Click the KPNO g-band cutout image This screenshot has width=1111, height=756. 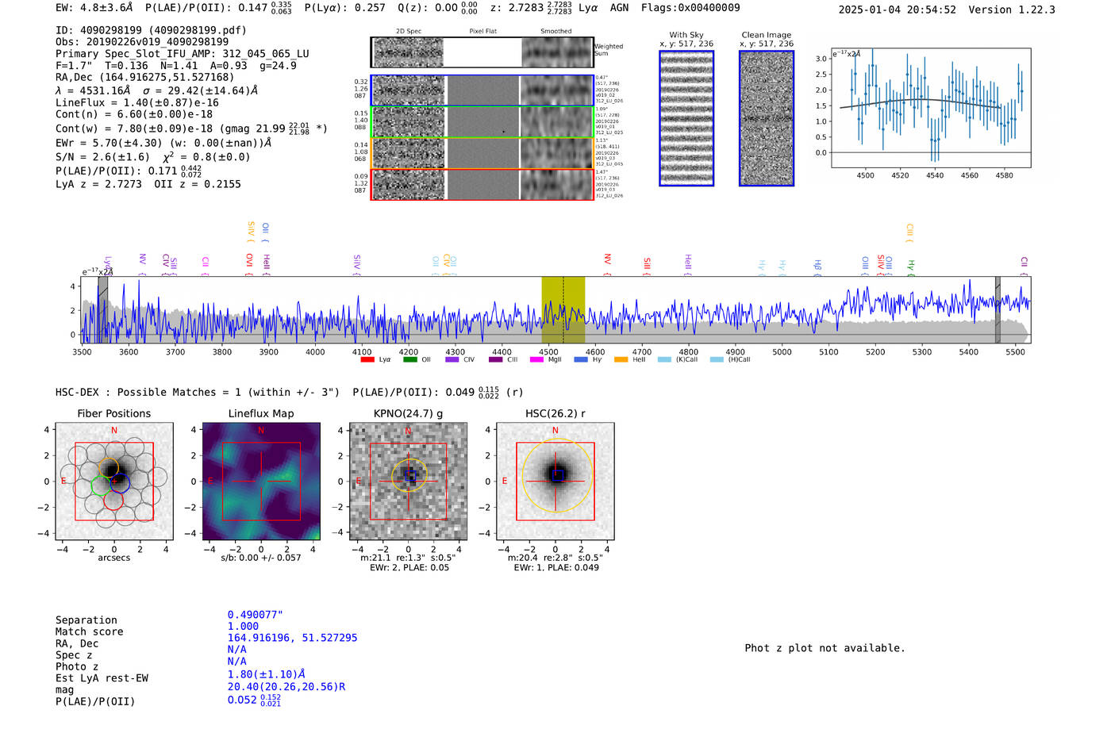[x=408, y=482]
